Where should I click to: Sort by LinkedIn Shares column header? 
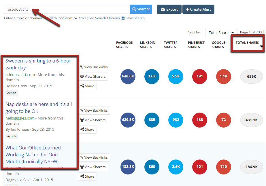(148, 45)
